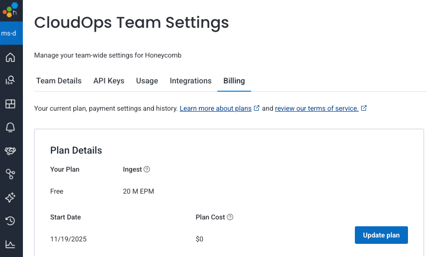Click external-link icon after terms of service
Screen dimensions: 427x257
click(x=364, y=108)
